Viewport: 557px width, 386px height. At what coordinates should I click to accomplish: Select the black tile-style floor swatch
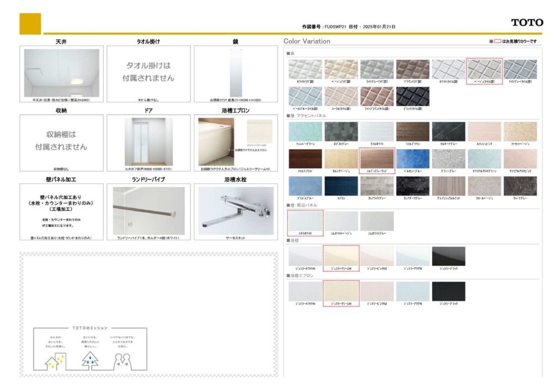pyautogui.click(x=412, y=96)
